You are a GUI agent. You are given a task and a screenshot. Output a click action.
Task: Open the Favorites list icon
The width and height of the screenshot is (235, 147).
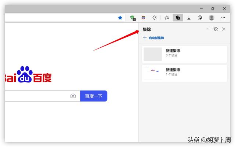pyautogui.click(x=167, y=18)
